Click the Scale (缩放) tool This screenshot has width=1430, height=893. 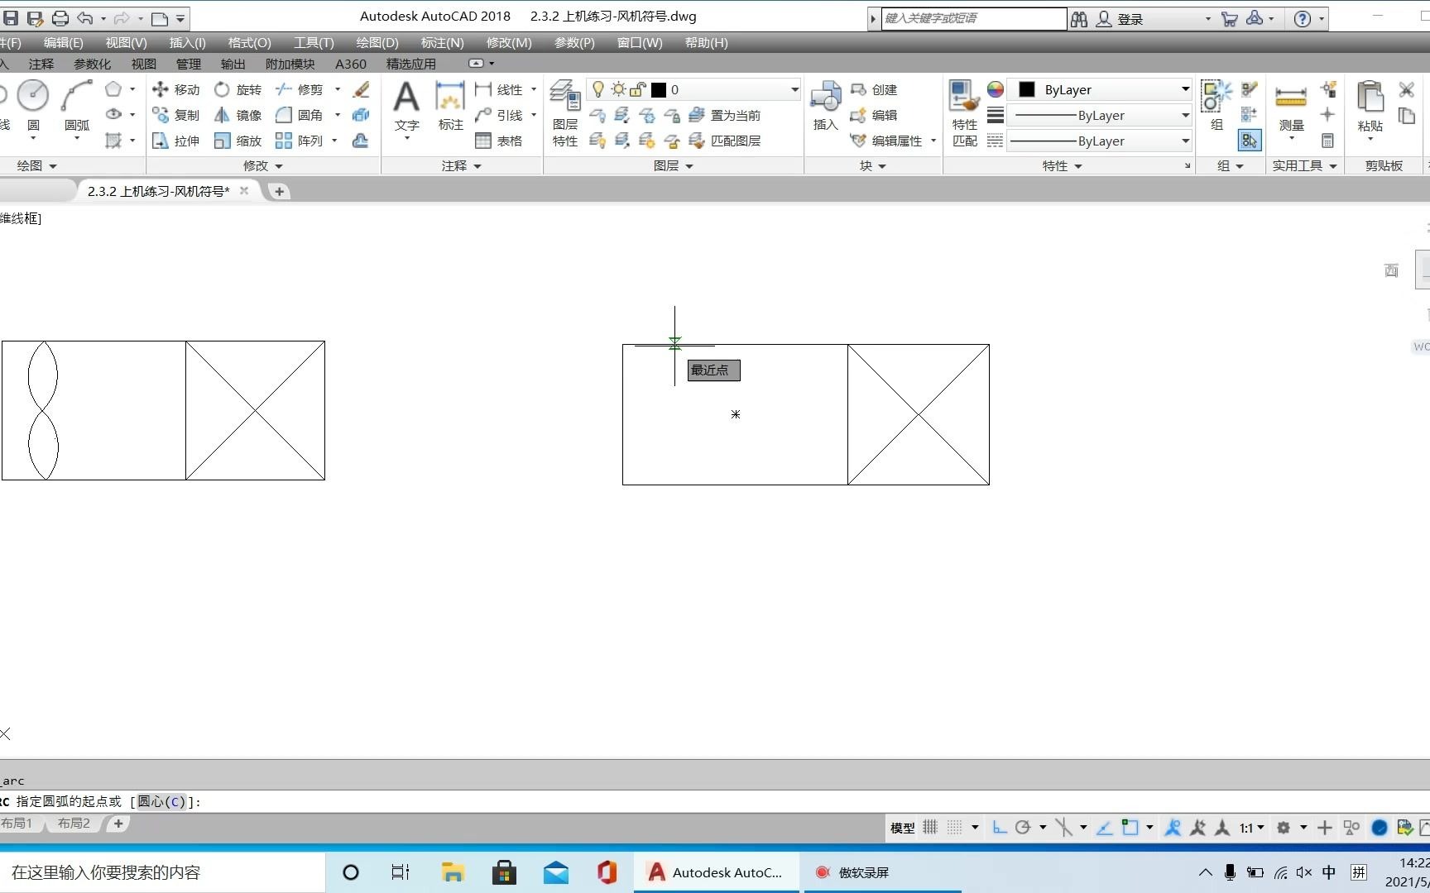(x=238, y=141)
